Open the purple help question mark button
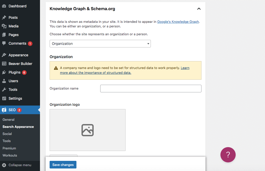Screen dimensions: 265x171 (x=228, y=155)
